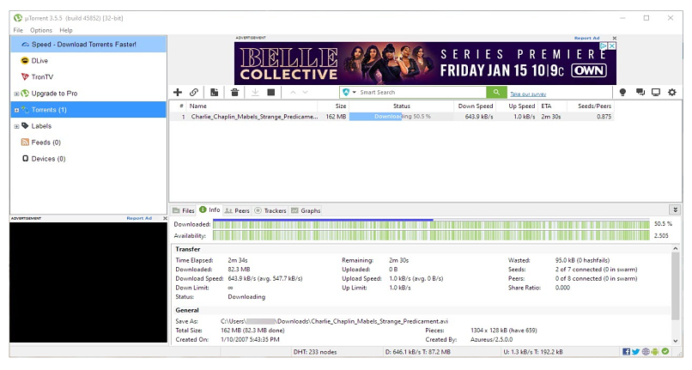The height and width of the screenshot is (370, 692).
Task: Sort by Down Speed column header
Action: click(475, 106)
